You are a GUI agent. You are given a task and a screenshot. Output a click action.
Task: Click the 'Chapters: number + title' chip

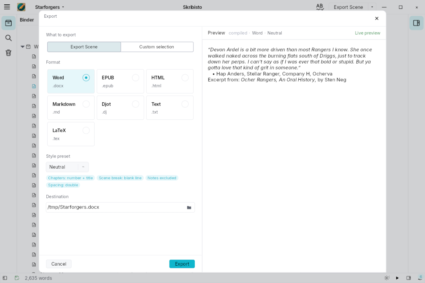coord(70,178)
